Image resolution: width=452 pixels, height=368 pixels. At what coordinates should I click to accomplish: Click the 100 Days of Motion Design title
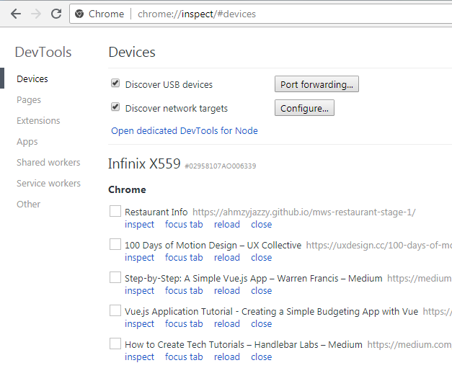click(x=213, y=246)
